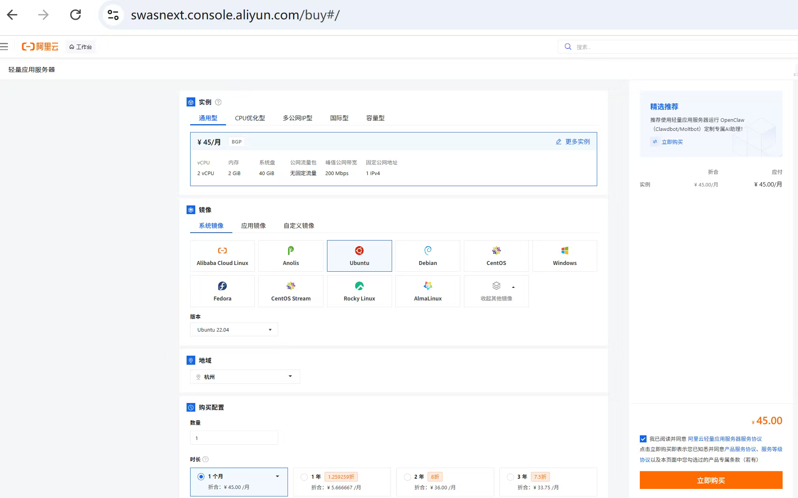Image resolution: width=798 pixels, height=498 pixels.
Task: Open the Ubuntu 22.04 version dropdown
Action: 234,330
